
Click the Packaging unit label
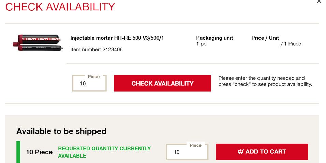[214, 38]
